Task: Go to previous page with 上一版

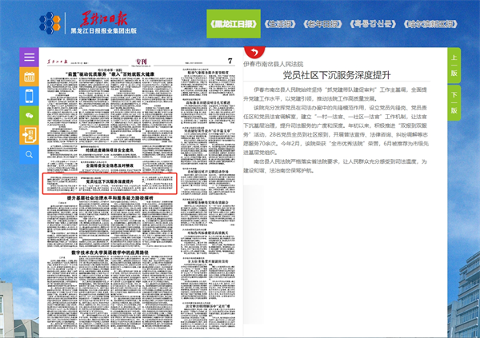Action: [x=454, y=66]
